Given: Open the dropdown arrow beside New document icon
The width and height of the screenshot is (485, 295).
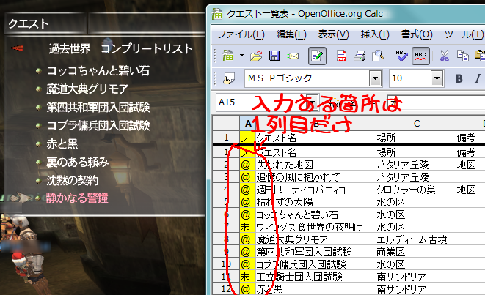Looking at the screenshot, I should click(241, 56).
